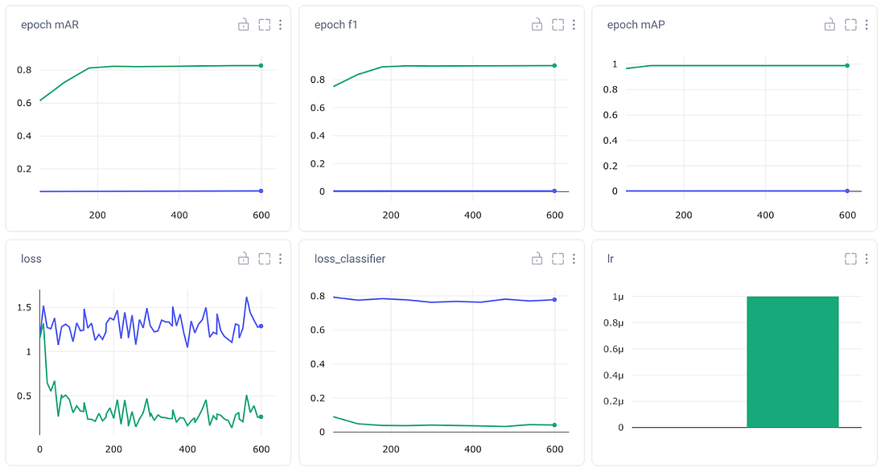Screen dimensions: 885x472
Task: Toggle axis lock on epoch f1 chart
Action: pyautogui.click(x=537, y=25)
